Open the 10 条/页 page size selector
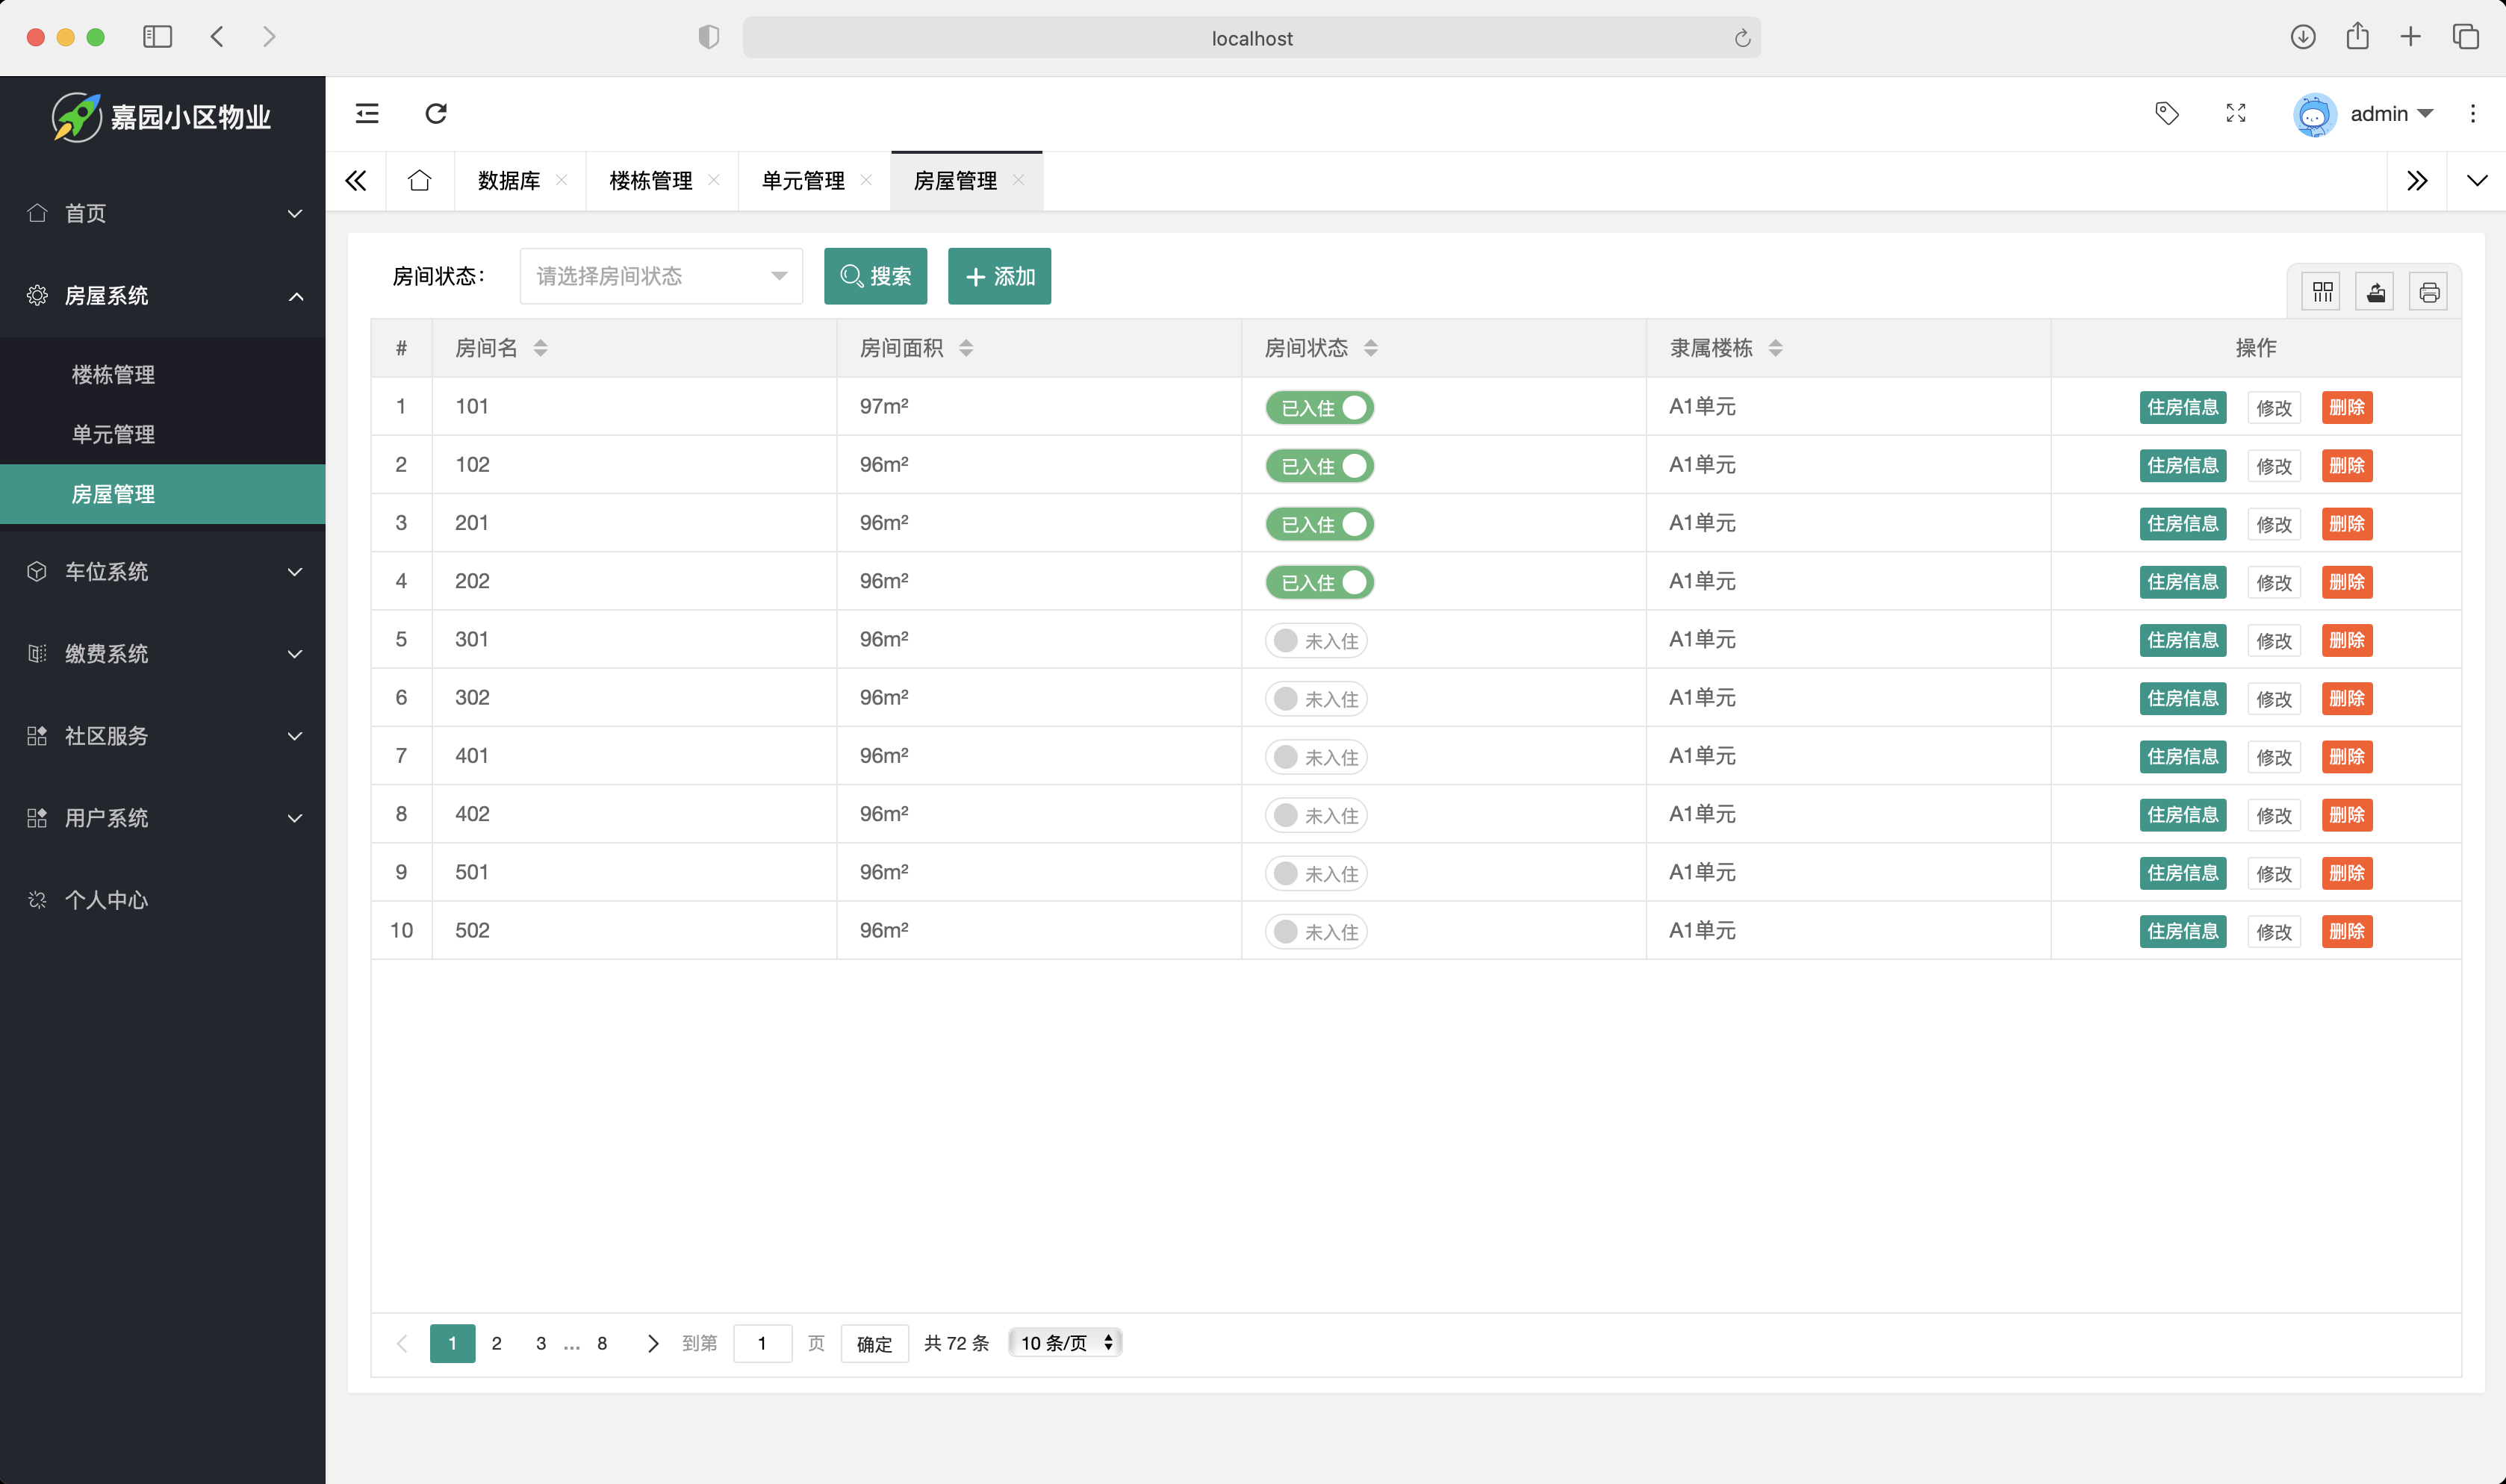The width and height of the screenshot is (2506, 1484). (1066, 1343)
